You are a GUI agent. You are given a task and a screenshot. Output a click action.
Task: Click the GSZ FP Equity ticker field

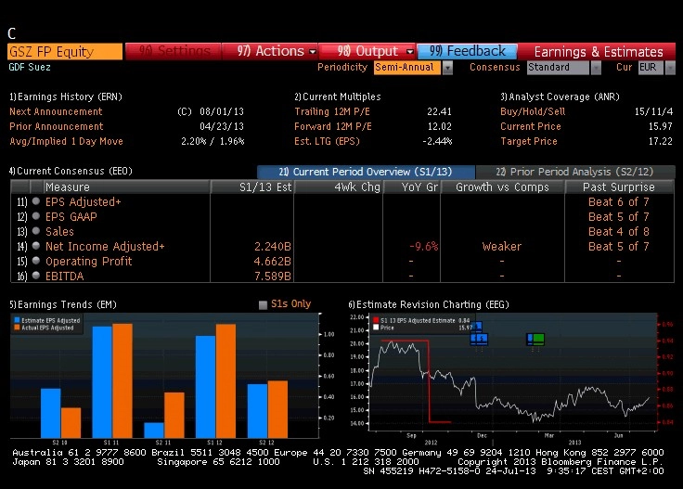pos(65,51)
